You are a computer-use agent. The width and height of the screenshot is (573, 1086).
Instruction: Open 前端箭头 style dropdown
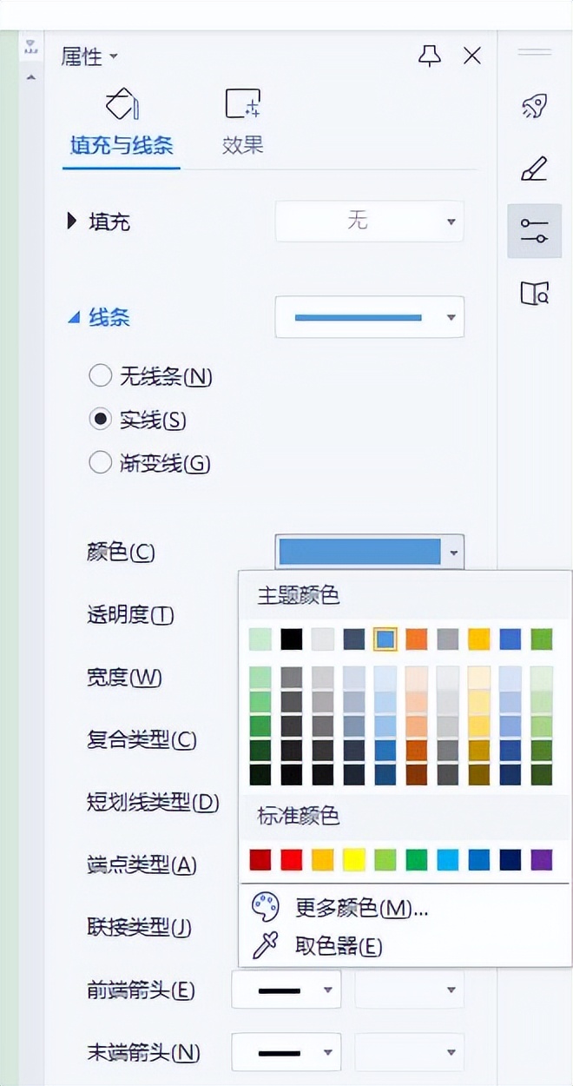[286, 990]
